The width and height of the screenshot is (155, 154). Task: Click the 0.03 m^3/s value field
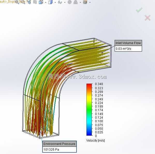[x=128, y=48]
